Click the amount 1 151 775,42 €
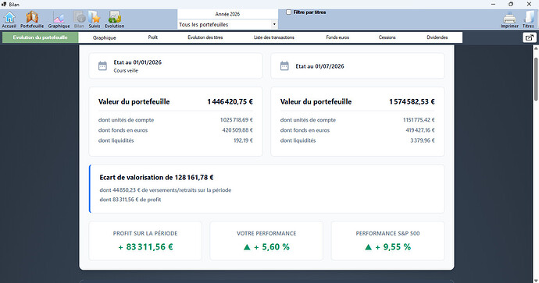Screen dimensions: 539x283 [x=419, y=120]
